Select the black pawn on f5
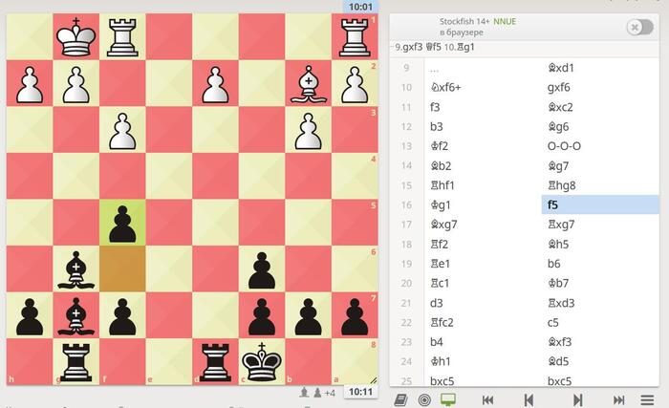The height and width of the screenshot is (408, 669). coord(122,223)
